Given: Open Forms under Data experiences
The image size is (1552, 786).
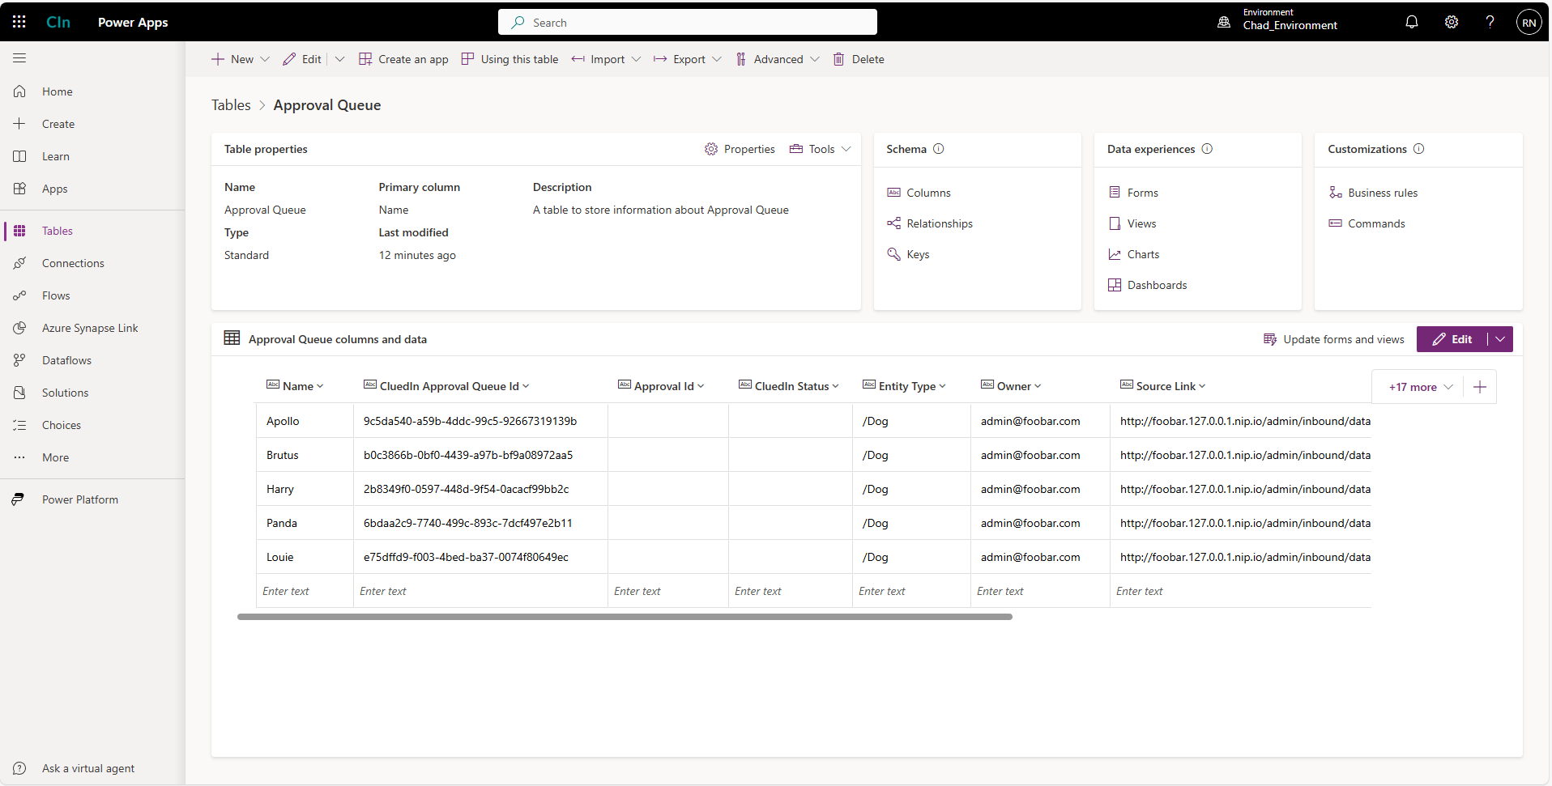Looking at the screenshot, I should 1133,193.
